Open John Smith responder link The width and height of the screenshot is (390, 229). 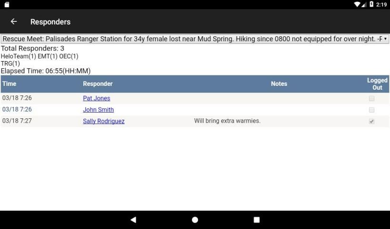click(x=98, y=110)
